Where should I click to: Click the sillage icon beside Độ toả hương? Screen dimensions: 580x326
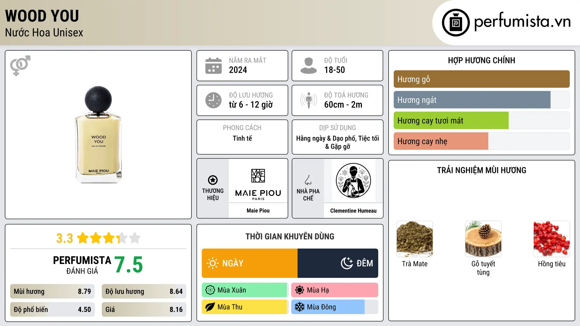coord(308,100)
